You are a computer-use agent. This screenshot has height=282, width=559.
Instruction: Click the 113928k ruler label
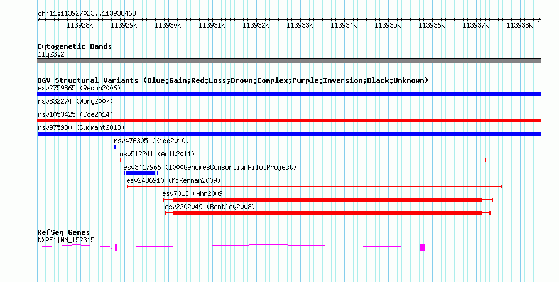(80, 26)
